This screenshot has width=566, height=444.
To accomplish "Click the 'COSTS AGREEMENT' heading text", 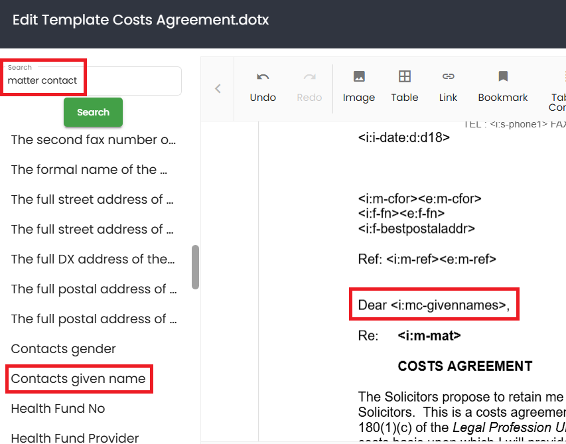I will pyautogui.click(x=464, y=366).
